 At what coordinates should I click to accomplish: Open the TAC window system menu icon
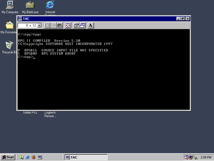20,19
